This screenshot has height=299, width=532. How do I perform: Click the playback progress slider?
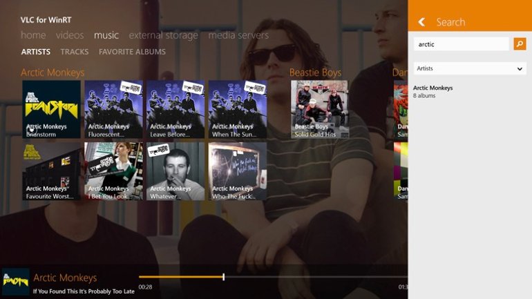pyautogui.click(x=269, y=277)
